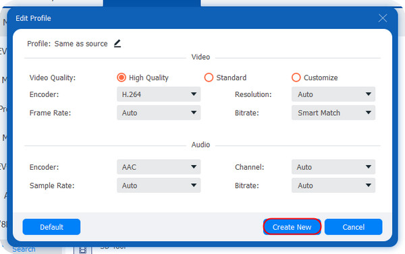Edit the profile name with the pencil icon

pos(117,44)
